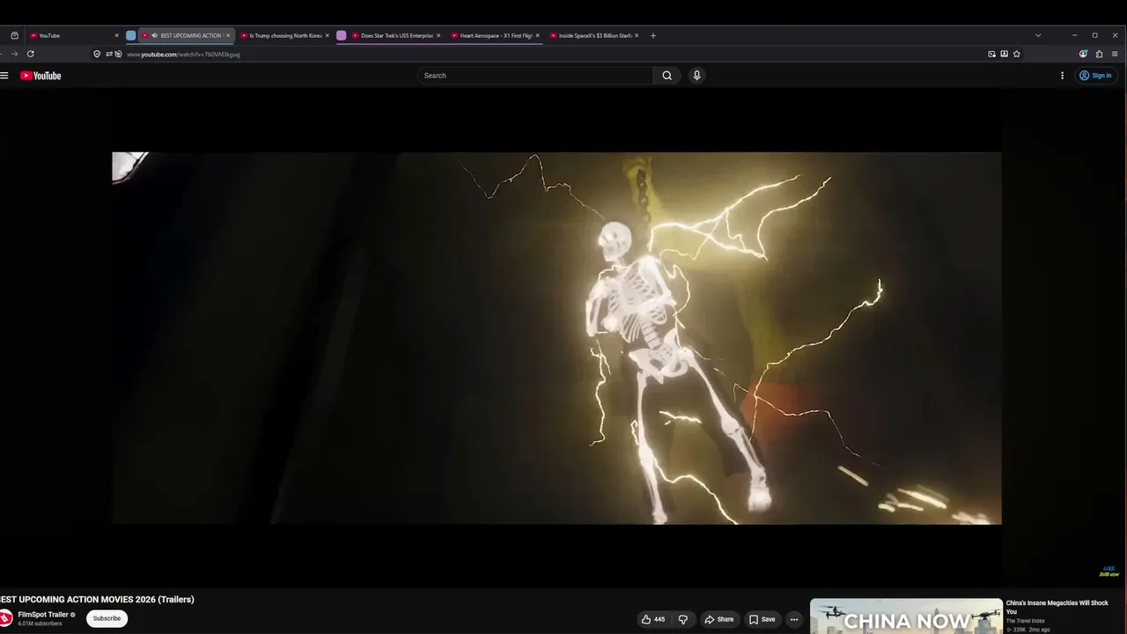
Task: Open the FilmSpot Trailer channel avatar
Action: (5, 618)
